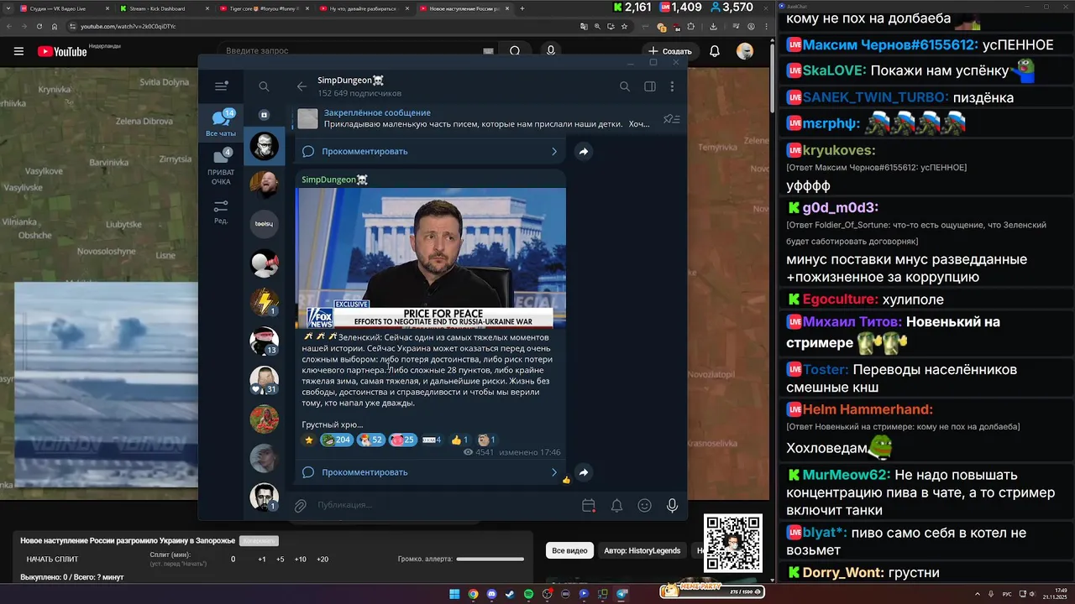Screen dimensions: 1075x604
Task: Show pinned messages list icon
Action: tap(671, 119)
